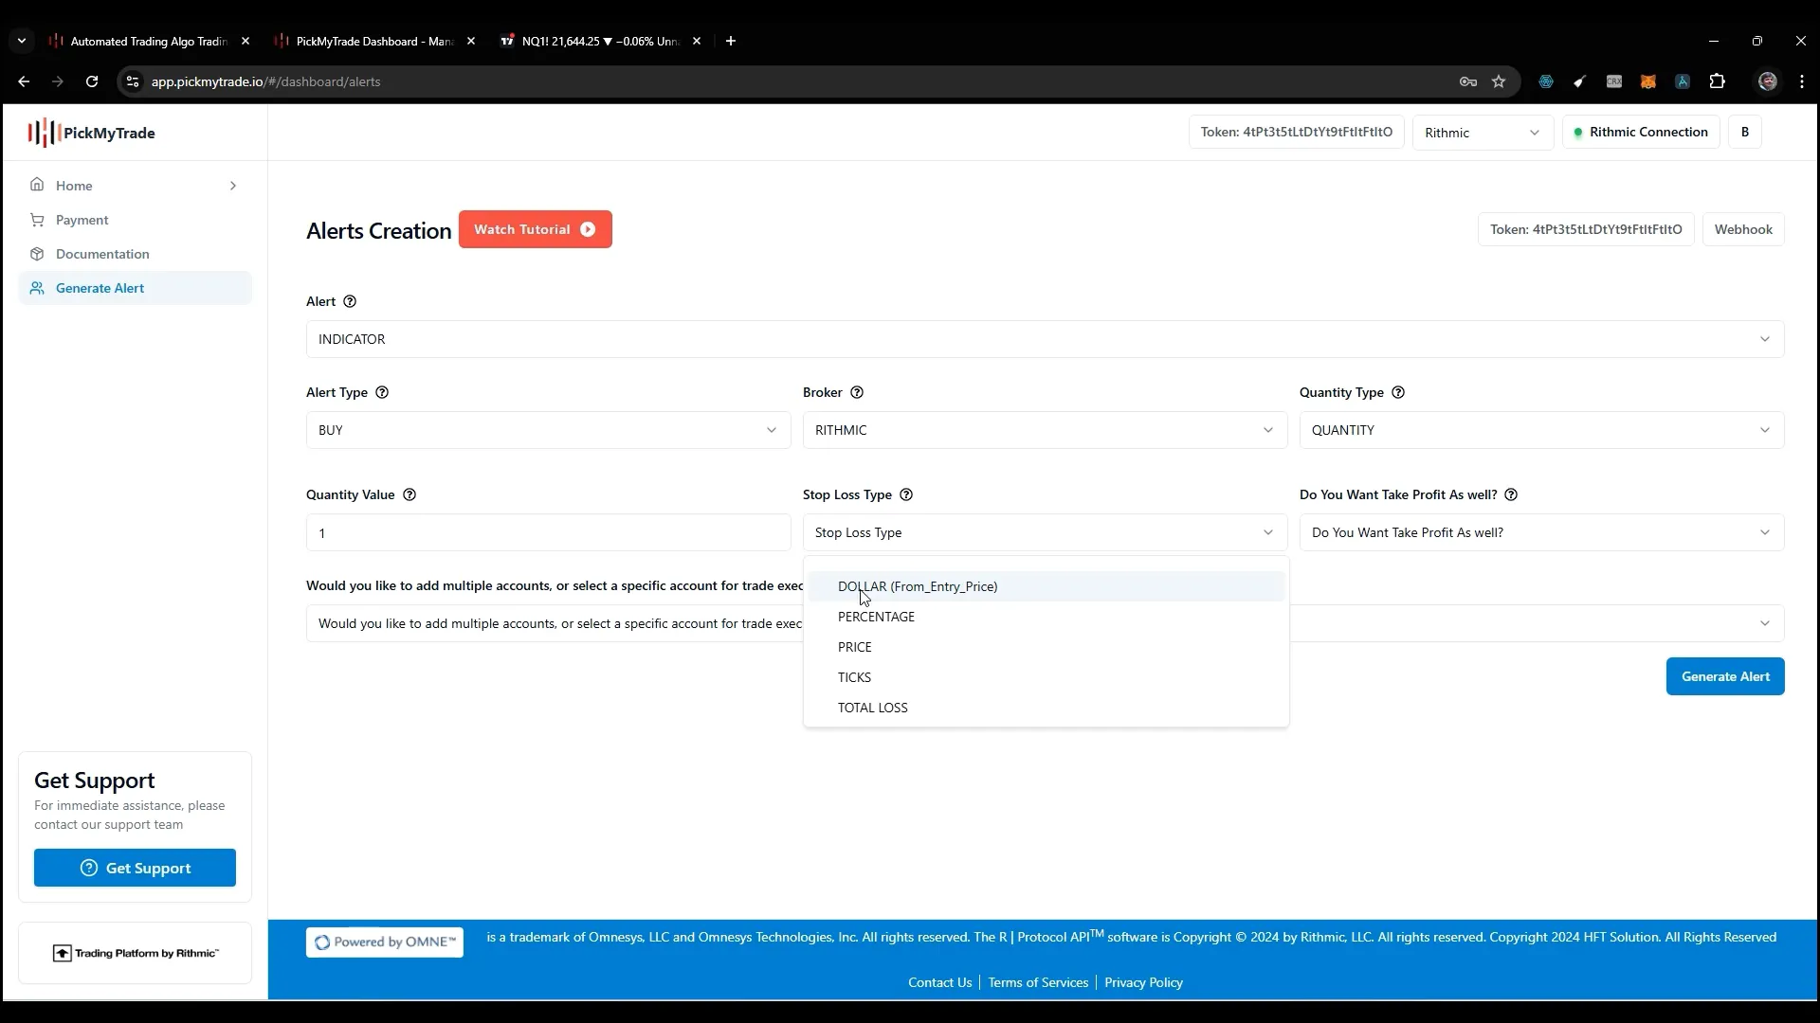This screenshot has width=1820, height=1023.
Task: Open Documentation in the sidebar
Action: (x=136, y=254)
